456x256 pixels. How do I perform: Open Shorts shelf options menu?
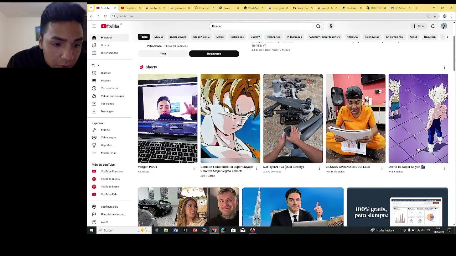click(444, 67)
